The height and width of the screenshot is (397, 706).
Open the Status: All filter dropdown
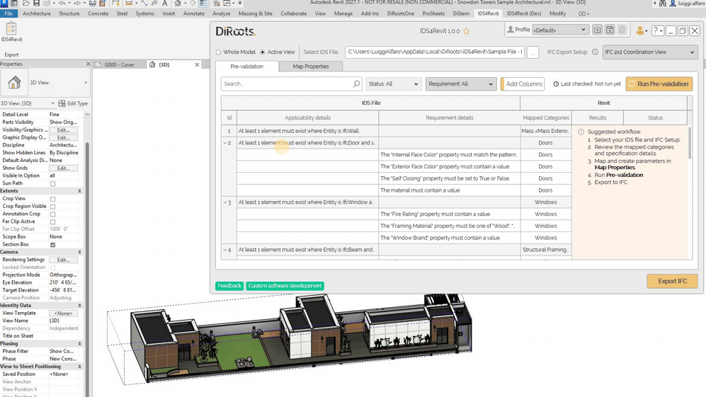tap(393, 84)
